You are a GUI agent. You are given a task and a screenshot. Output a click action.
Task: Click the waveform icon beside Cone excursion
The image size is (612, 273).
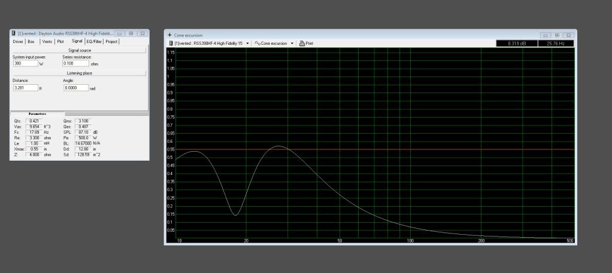257,44
